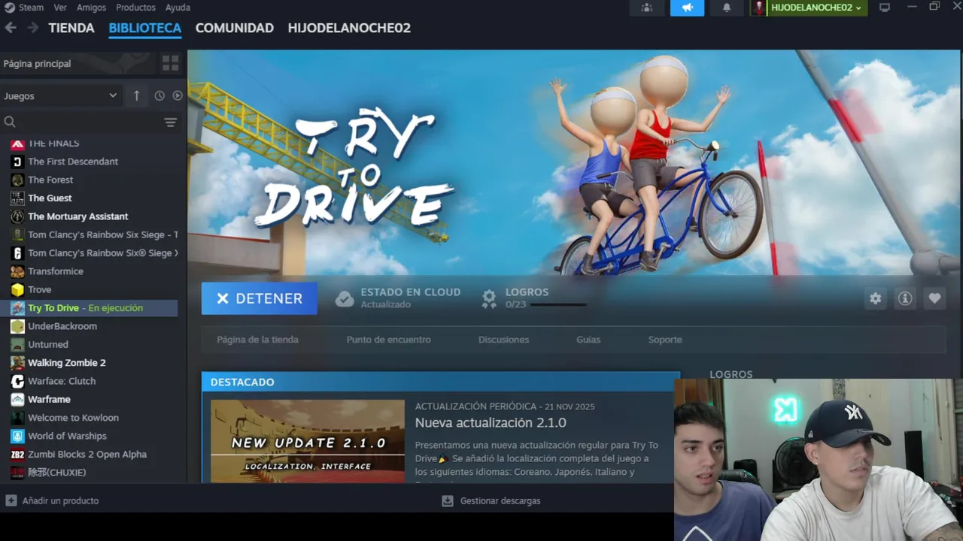Image resolution: width=963 pixels, height=541 pixels.
Task: Select Unturned in the library
Action: coord(48,344)
